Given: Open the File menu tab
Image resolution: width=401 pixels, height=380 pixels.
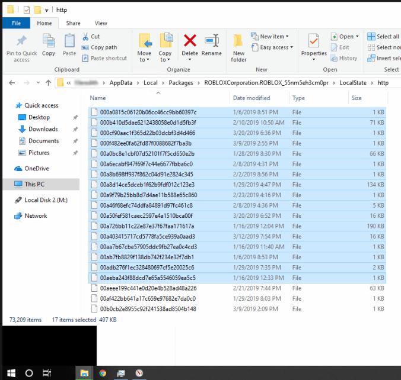Looking at the screenshot, I should coord(16,23).
